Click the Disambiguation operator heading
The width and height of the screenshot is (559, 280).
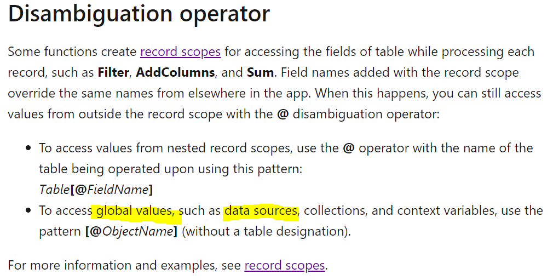(139, 14)
